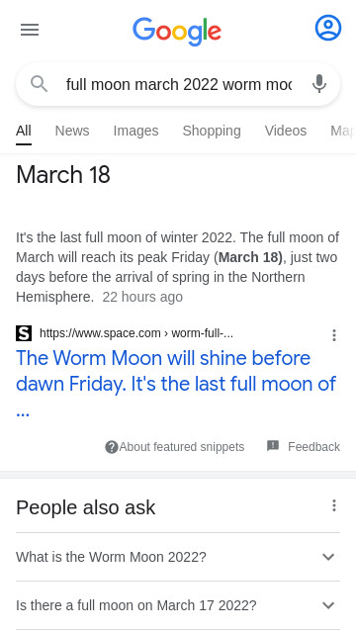
Task: Select the Shopping tab
Action: tap(212, 131)
